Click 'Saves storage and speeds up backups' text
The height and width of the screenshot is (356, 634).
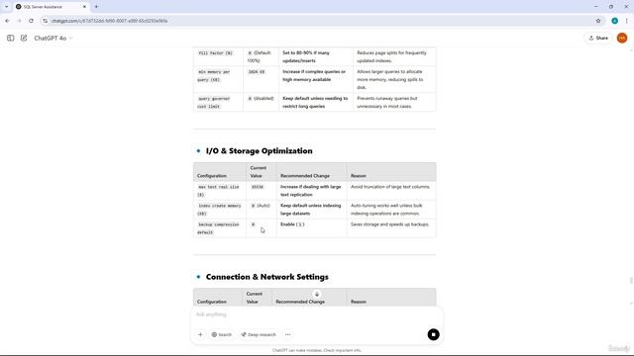point(389,224)
